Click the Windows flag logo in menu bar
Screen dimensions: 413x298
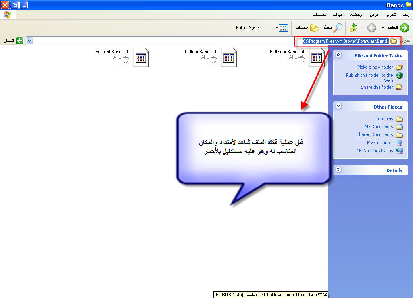coord(8,15)
